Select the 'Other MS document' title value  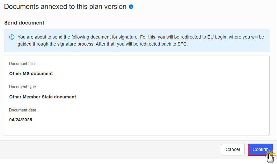[x=31, y=74]
